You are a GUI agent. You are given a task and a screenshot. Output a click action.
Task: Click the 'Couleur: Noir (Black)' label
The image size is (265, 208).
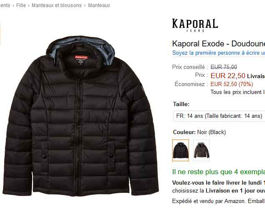pyautogui.click(x=199, y=132)
